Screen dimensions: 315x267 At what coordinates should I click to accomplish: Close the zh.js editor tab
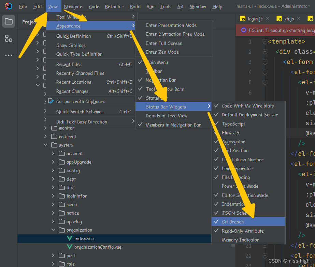tap(299, 18)
